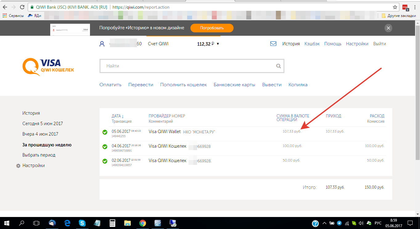Click the Telegram tray icon
The height and width of the screenshot is (229, 420).
[339, 223]
